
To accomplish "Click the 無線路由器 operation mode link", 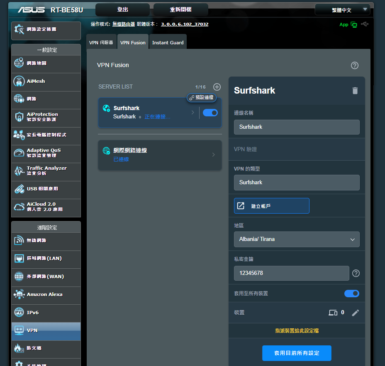I will click(x=124, y=24).
